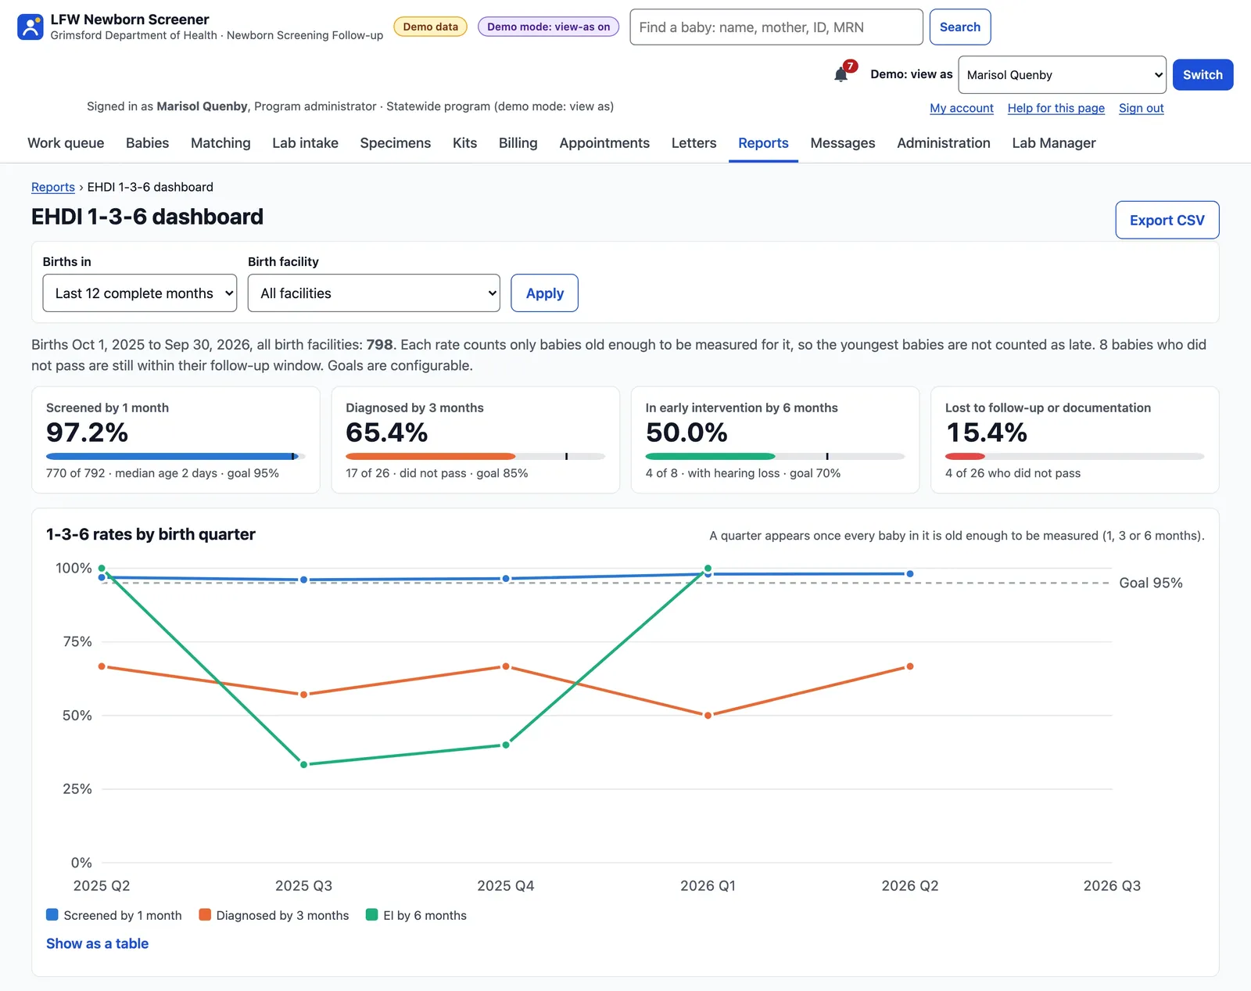1251x991 pixels.
Task: Click the Search button
Action: pos(960,27)
